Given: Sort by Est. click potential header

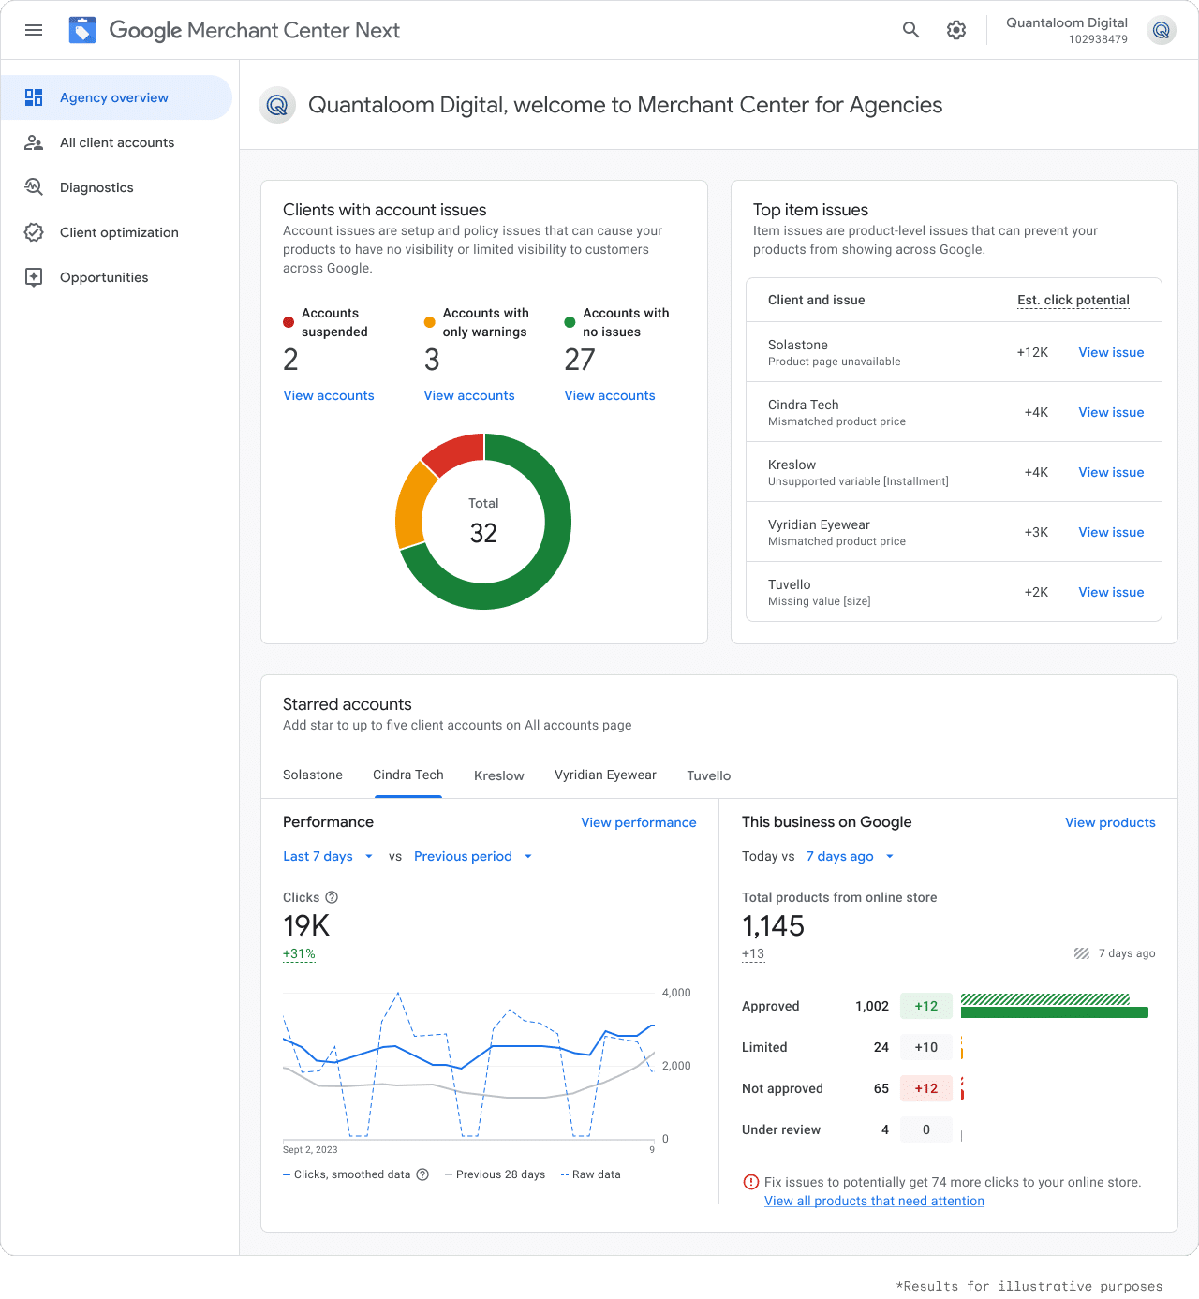Looking at the screenshot, I should [x=1073, y=300].
